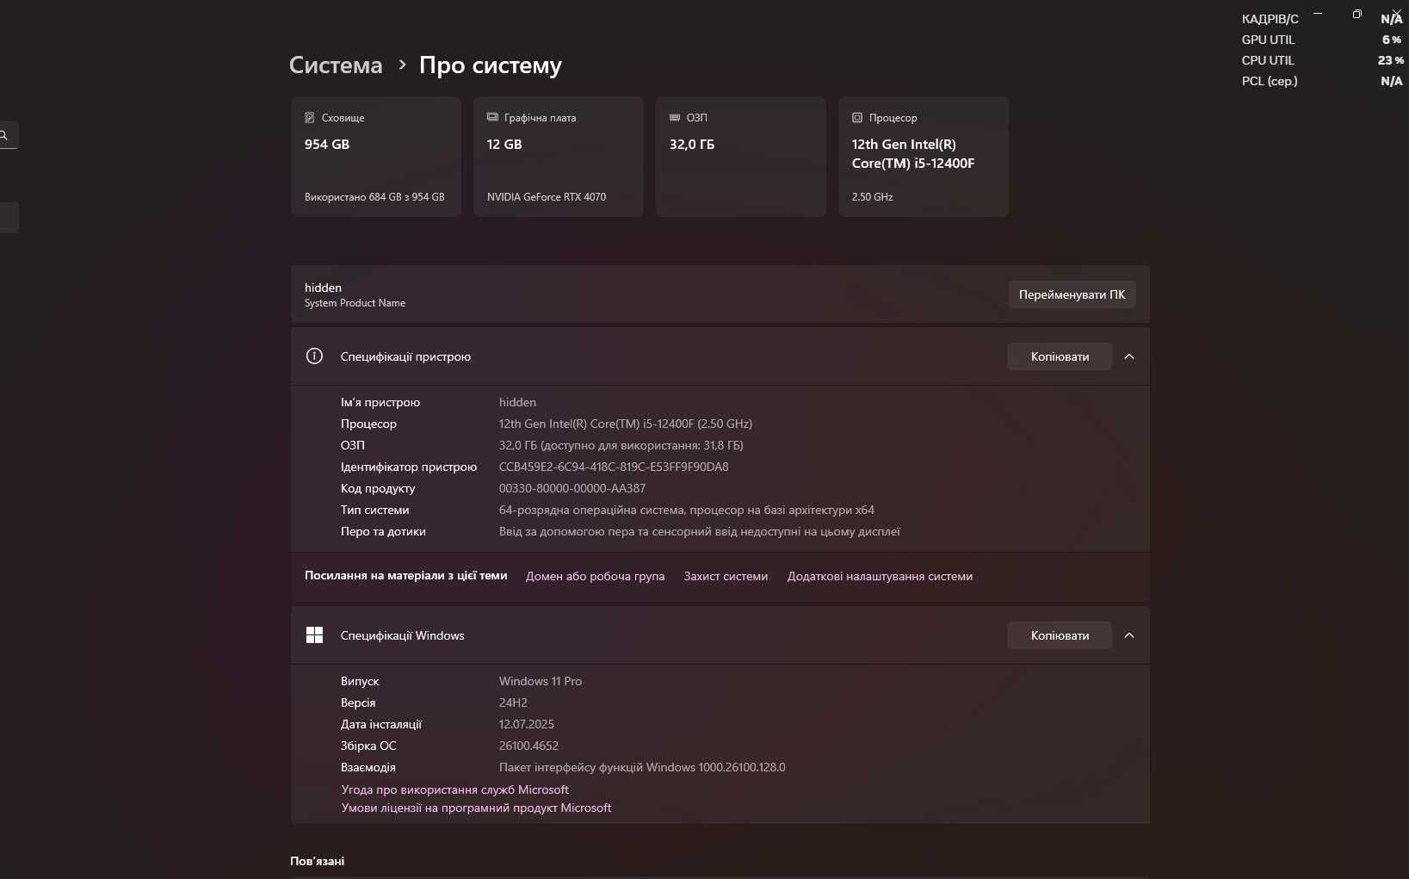Go back to Система breadcrumb
Viewport: 1409px width, 879px height.
click(336, 65)
